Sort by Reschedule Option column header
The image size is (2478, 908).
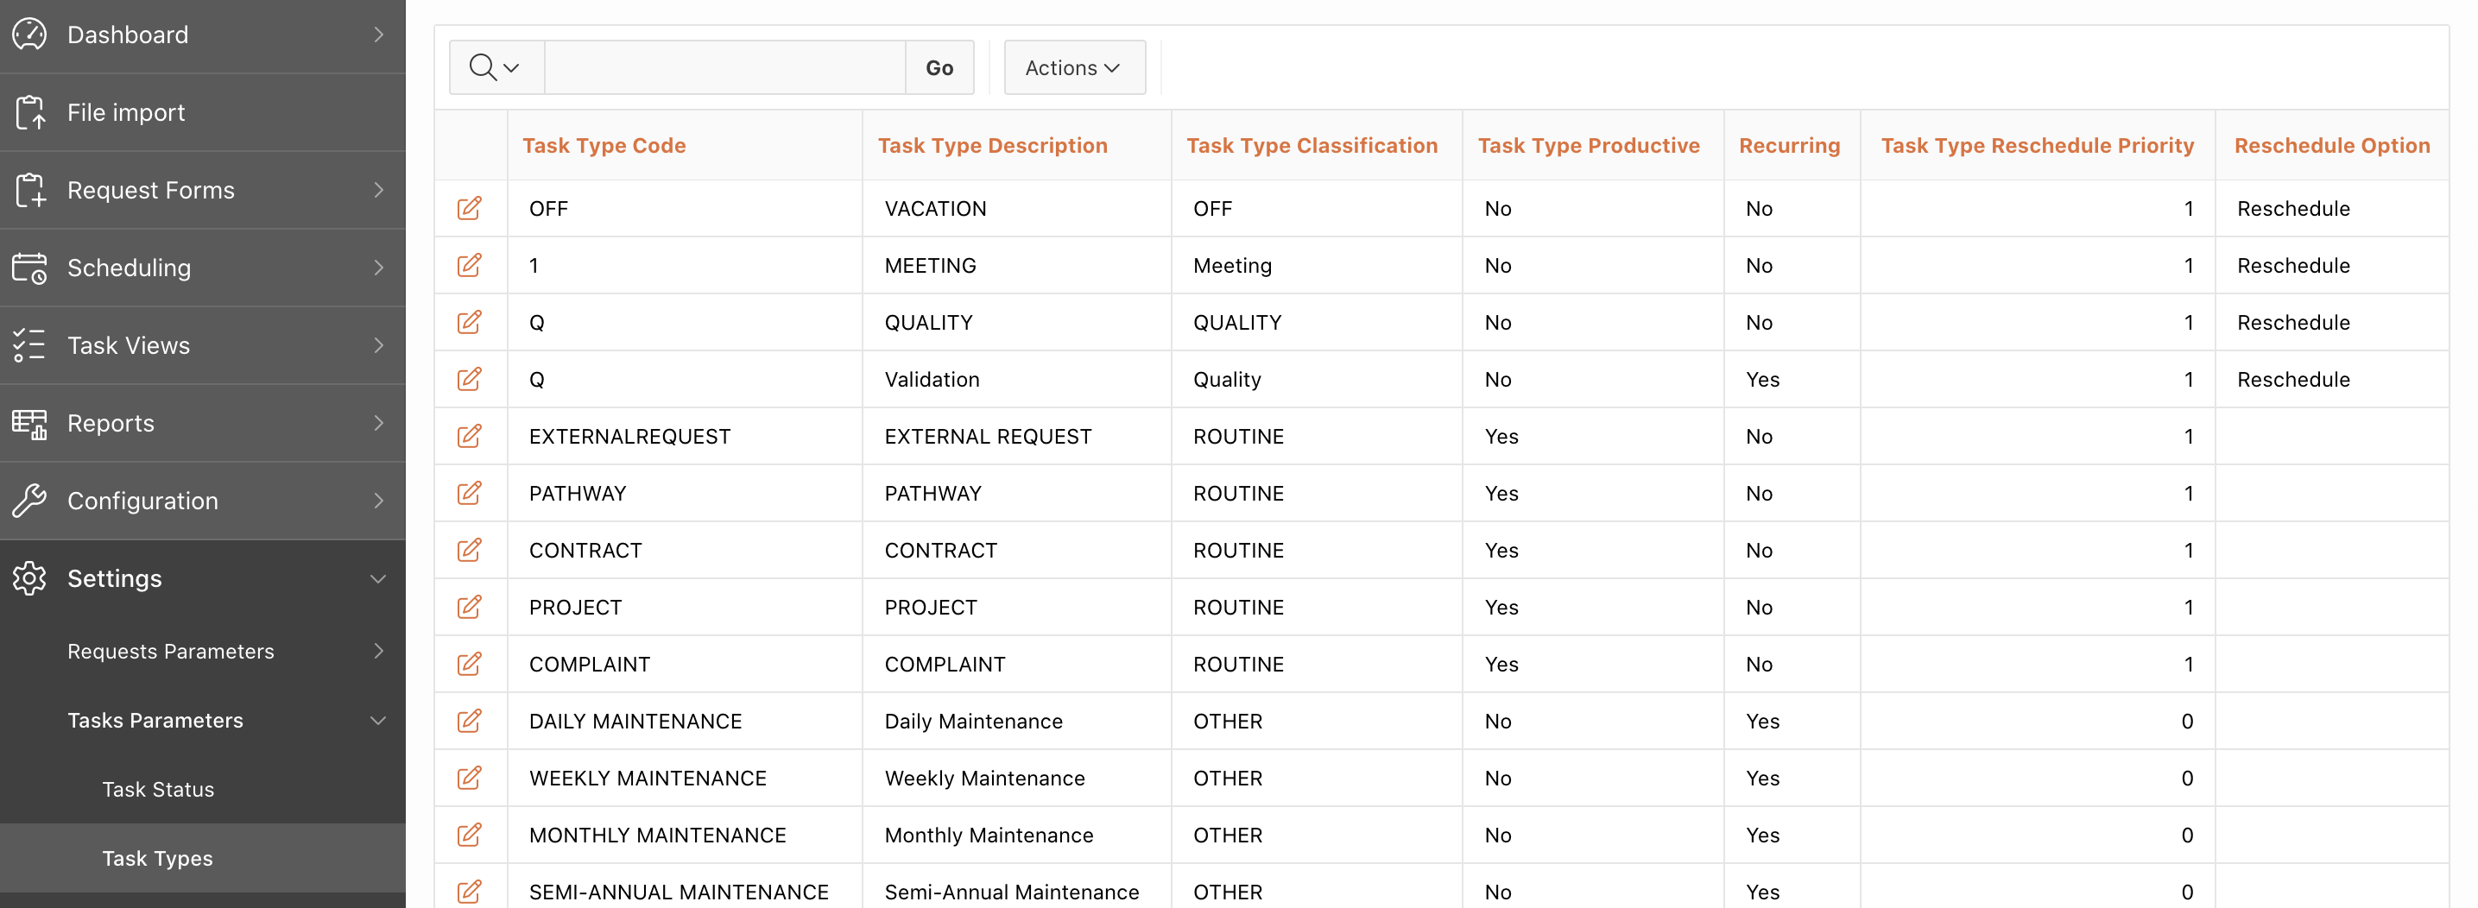coord(2332,145)
